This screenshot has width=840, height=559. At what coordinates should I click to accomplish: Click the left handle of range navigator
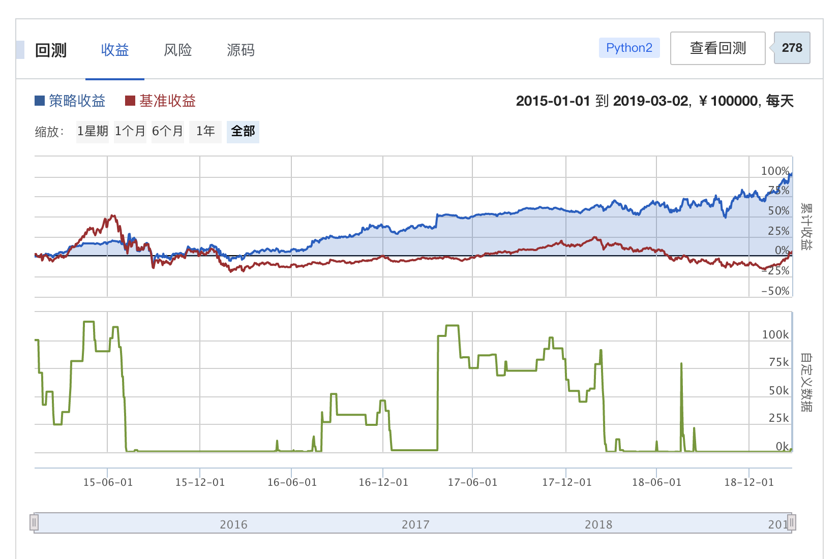point(34,522)
